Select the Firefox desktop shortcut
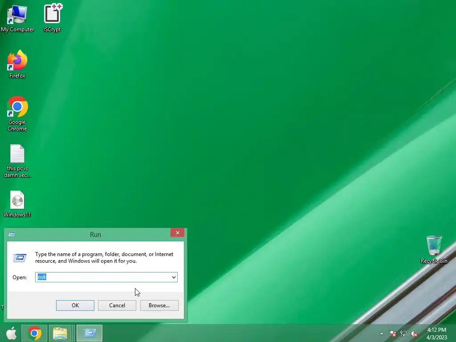Viewport: 456px width, 342px height. [17, 64]
